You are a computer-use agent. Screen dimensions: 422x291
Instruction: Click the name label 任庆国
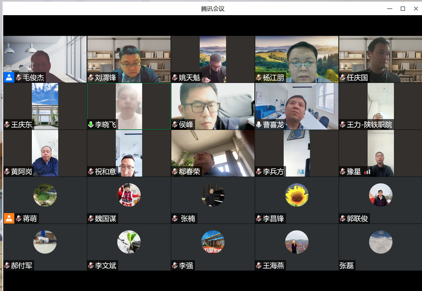point(357,78)
